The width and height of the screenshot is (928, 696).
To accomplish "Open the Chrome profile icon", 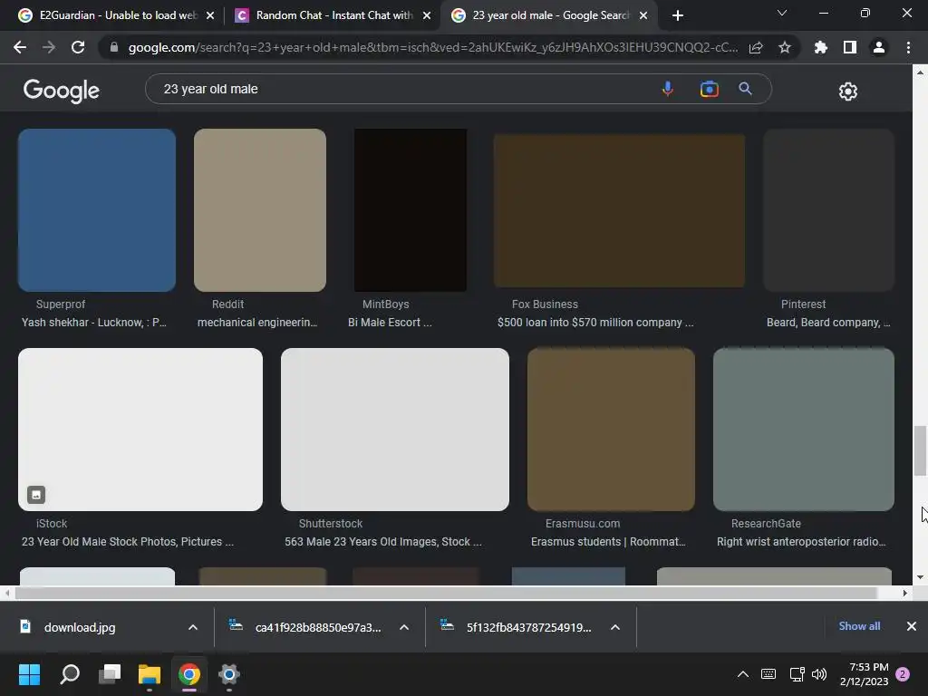I will (x=878, y=47).
